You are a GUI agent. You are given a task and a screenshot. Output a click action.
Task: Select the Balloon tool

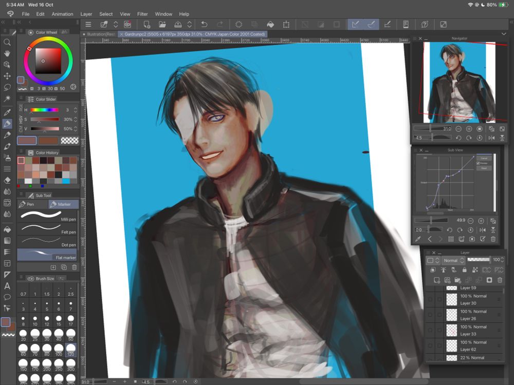[7, 297]
